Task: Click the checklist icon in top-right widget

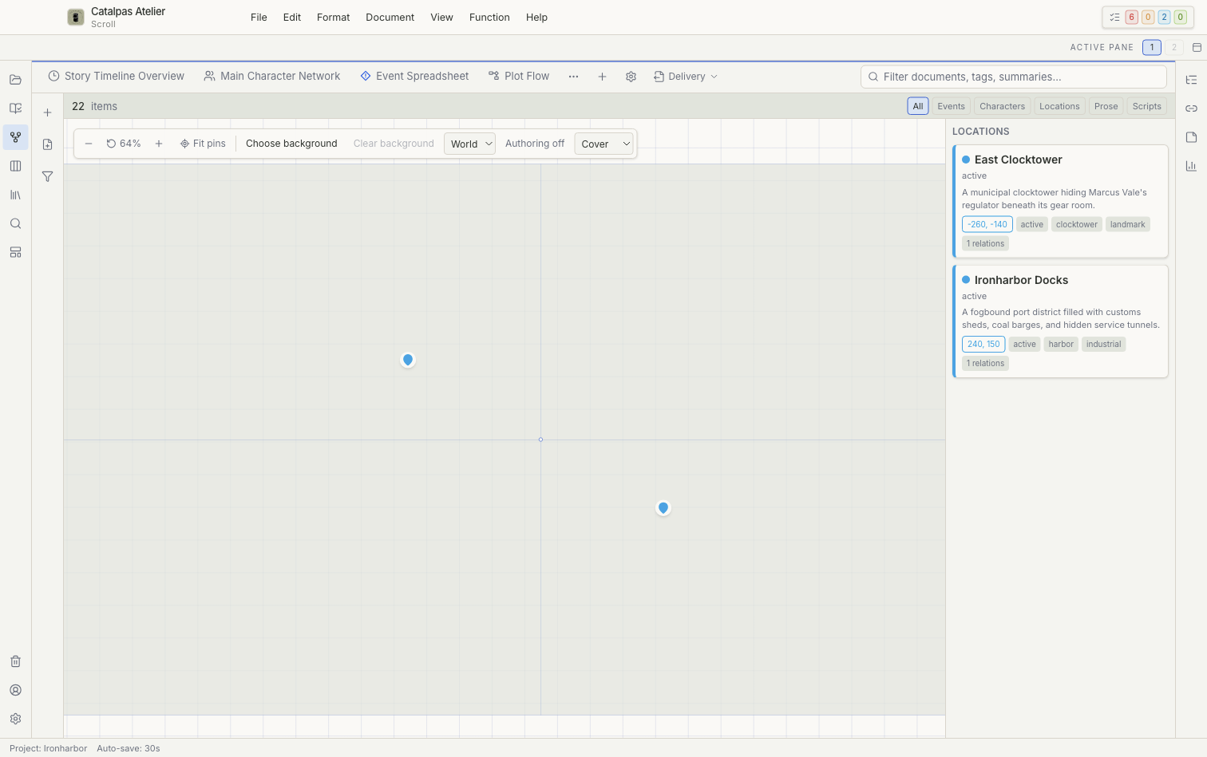Action: (1114, 17)
